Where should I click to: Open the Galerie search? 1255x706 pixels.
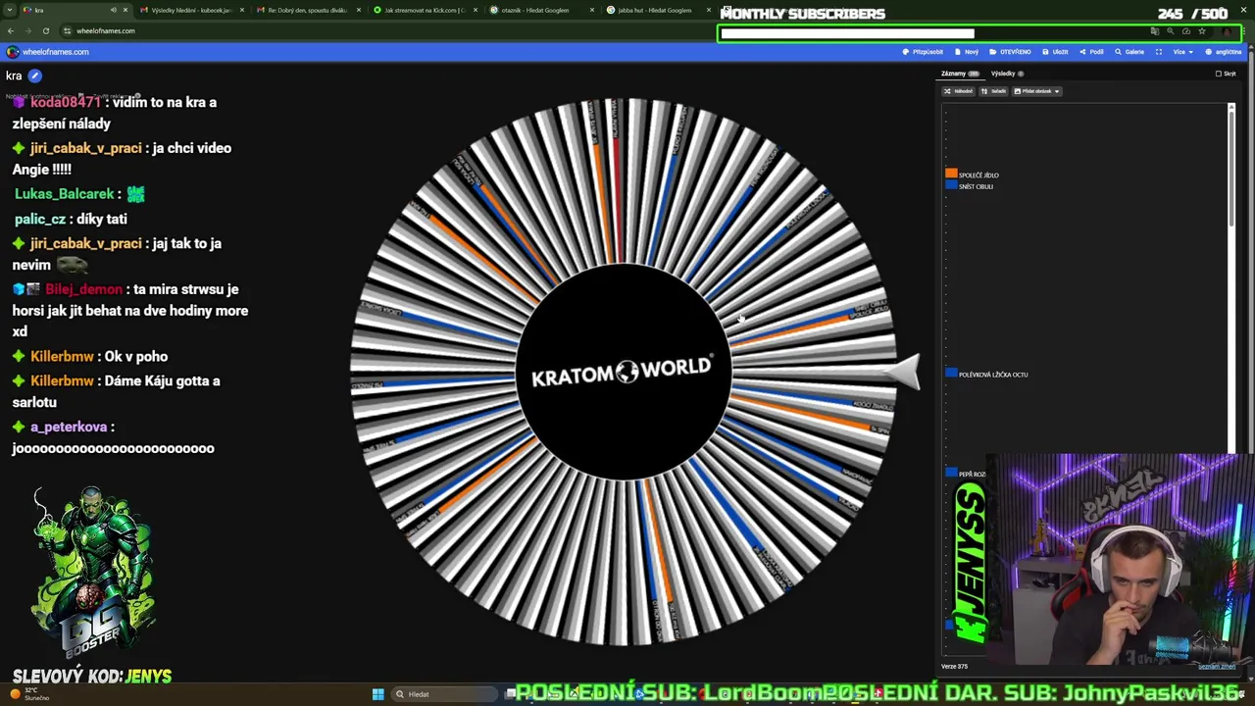[1129, 52]
